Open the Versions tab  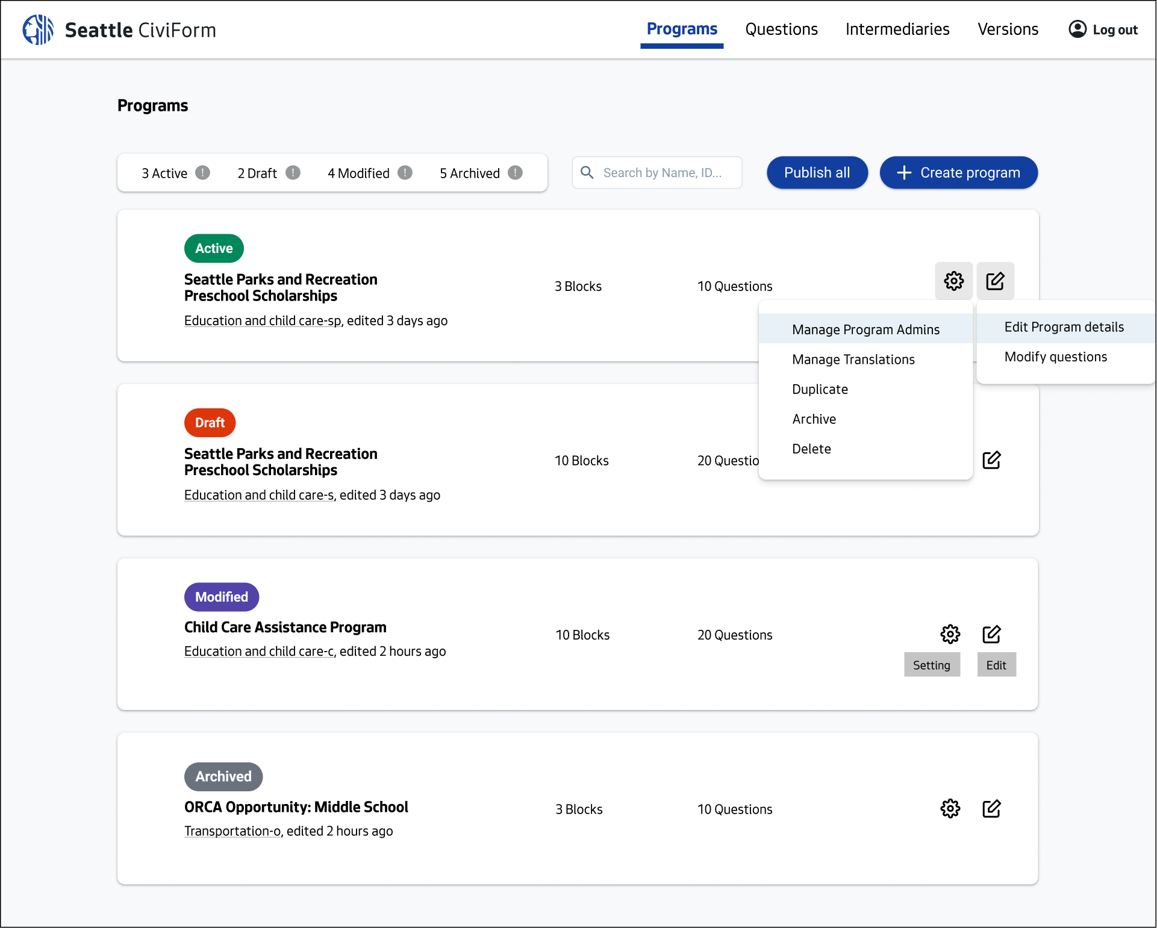[x=1008, y=29]
